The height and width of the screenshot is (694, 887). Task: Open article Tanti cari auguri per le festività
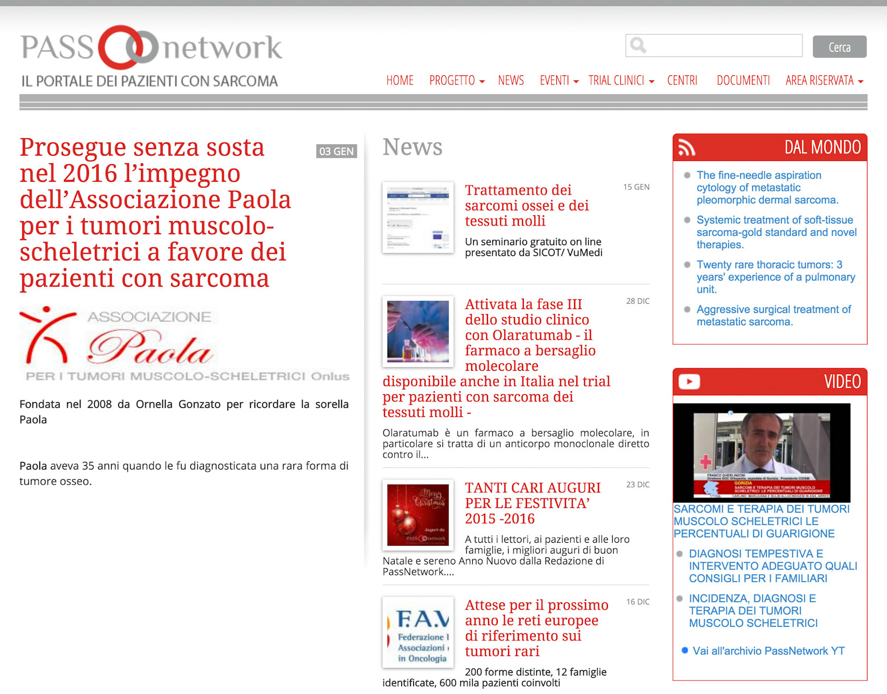532,503
